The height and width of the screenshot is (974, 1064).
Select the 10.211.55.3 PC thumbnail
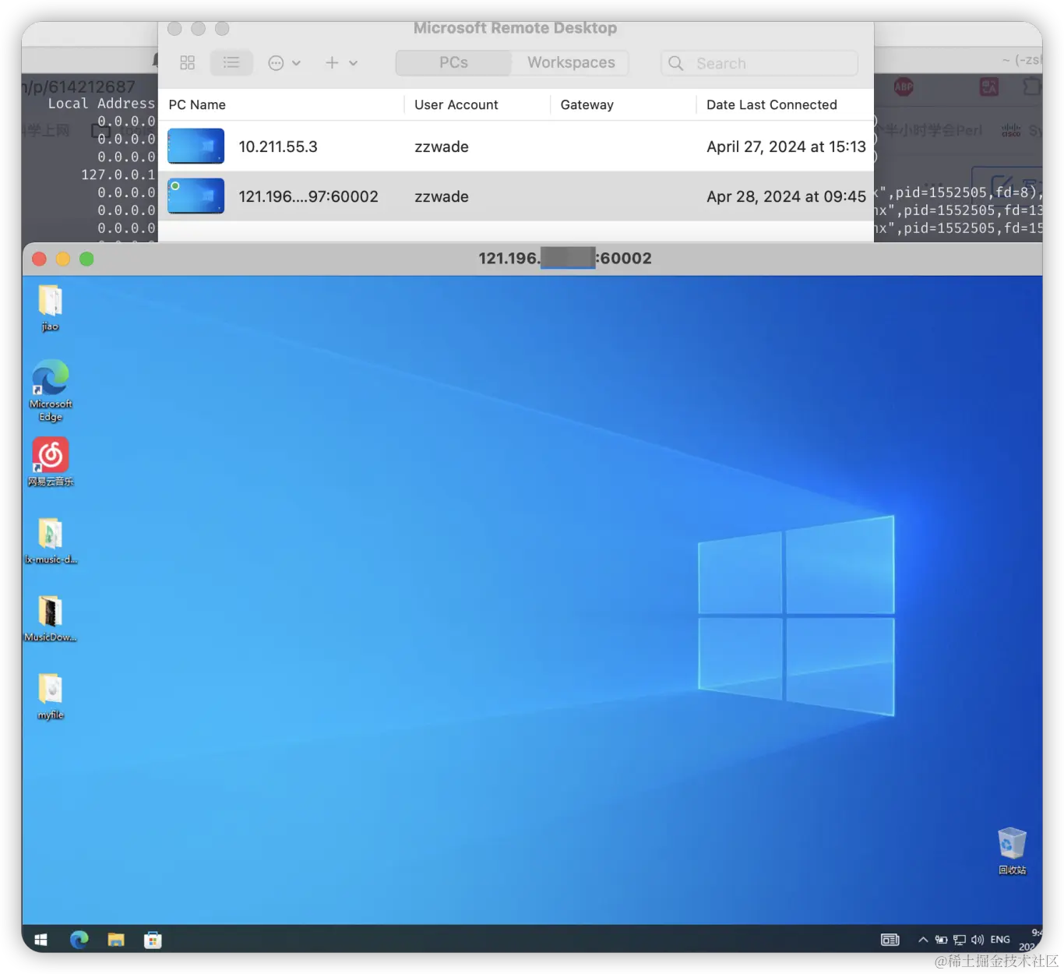point(196,146)
